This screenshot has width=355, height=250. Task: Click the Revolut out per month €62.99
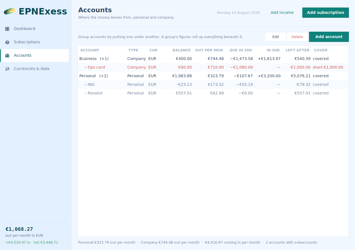(x=217, y=93)
